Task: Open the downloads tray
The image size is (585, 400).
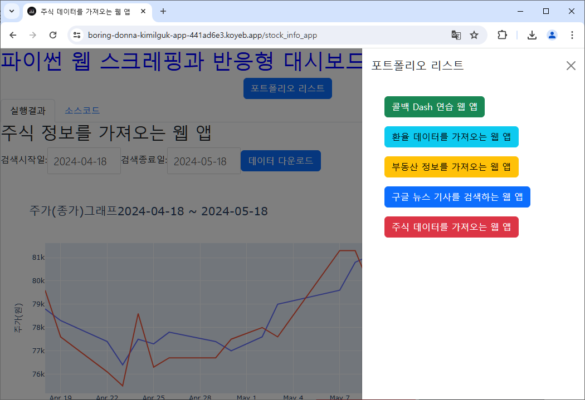Action: (x=532, y=35)
